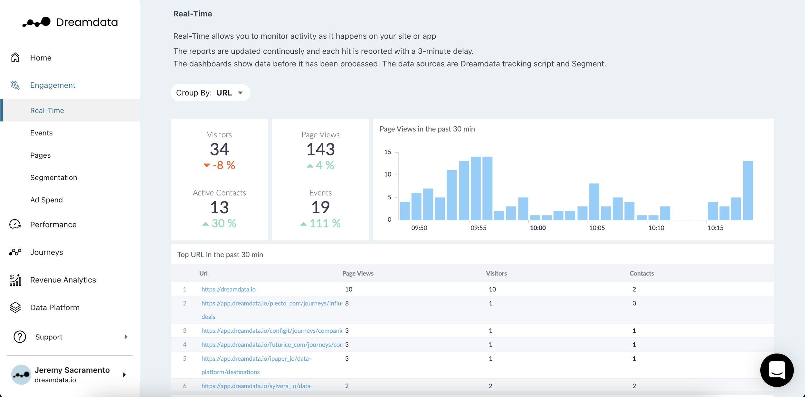Image resolution: width=805 pixels, height=397 pixels.
Task: Open the Performance section
Action: tap(53, 224)
